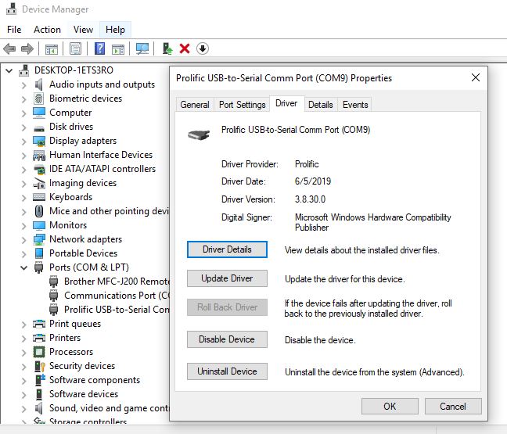This screenshot has height=434, width=507.
Task: Collapse the Ports (COM & LPT) node
Action: coord(23,267)
